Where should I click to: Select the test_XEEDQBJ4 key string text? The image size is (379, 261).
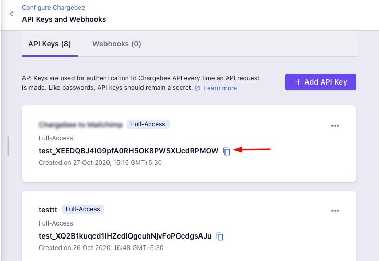[x=128, y=151]
